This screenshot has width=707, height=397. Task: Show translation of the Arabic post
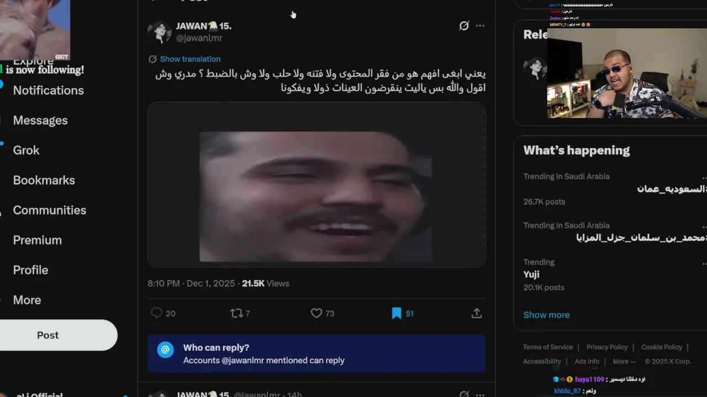coord(190,59)
